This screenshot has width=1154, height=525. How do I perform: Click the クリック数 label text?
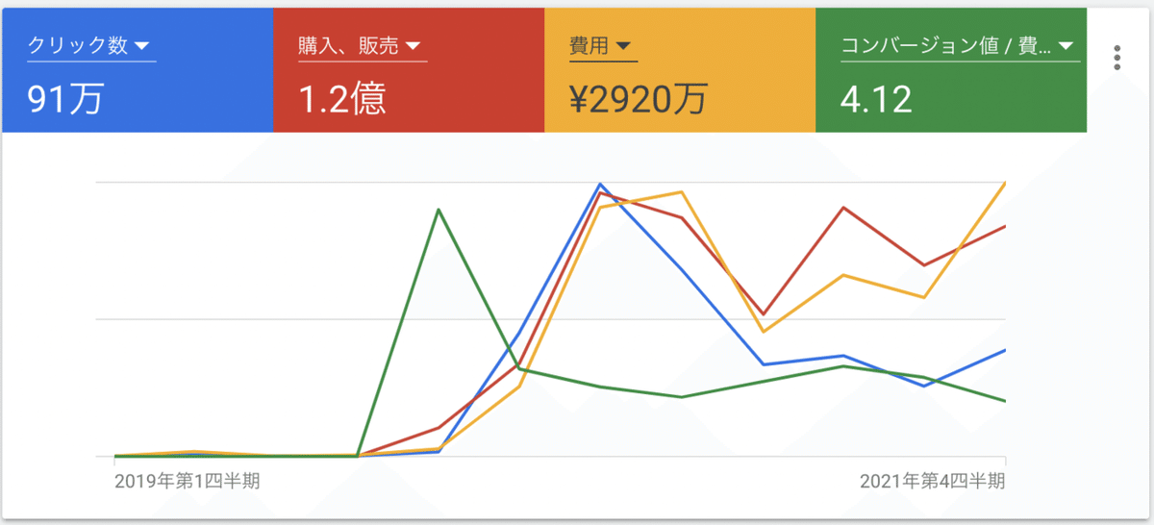[x=77, y=45]
